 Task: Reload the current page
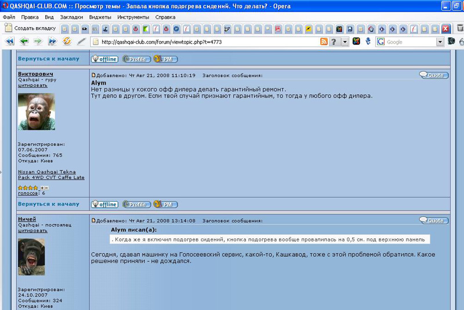(x=67, y=42)
